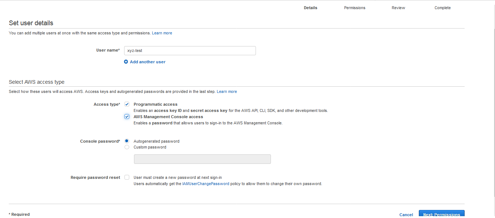Click AWS Management Console access label text
The height and width of the screenshot is (218, 495).
click(x=168, y=117)
